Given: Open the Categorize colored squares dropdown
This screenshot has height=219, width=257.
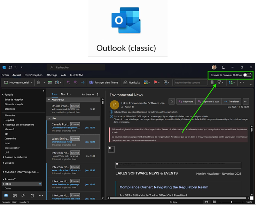Looking at the screenshot, I should coord(147,83).
